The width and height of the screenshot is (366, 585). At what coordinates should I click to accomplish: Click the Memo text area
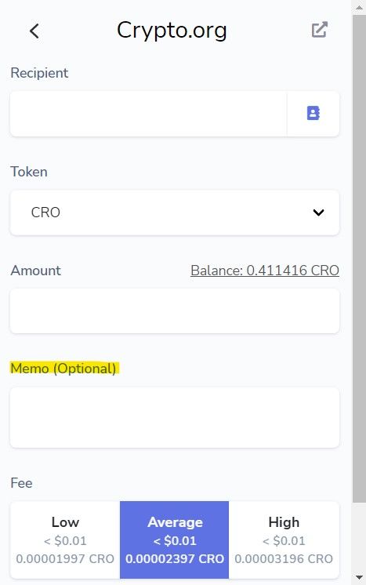click(175, 417)
